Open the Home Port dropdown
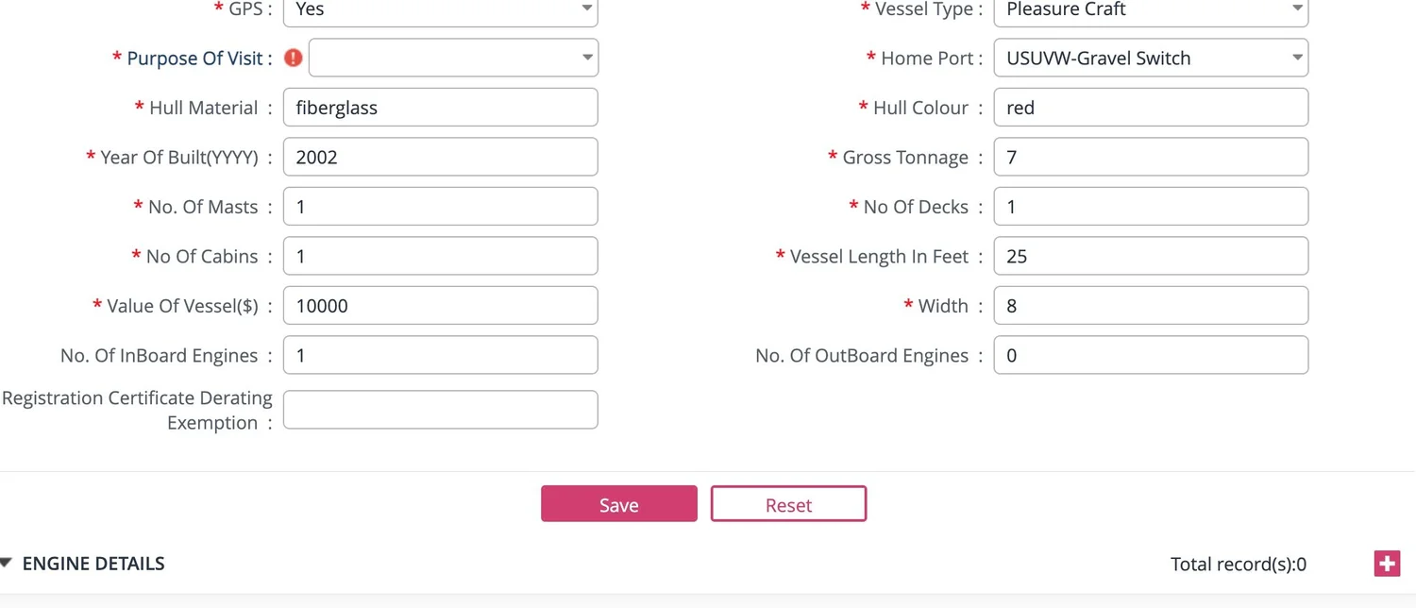 point(1151,58)
